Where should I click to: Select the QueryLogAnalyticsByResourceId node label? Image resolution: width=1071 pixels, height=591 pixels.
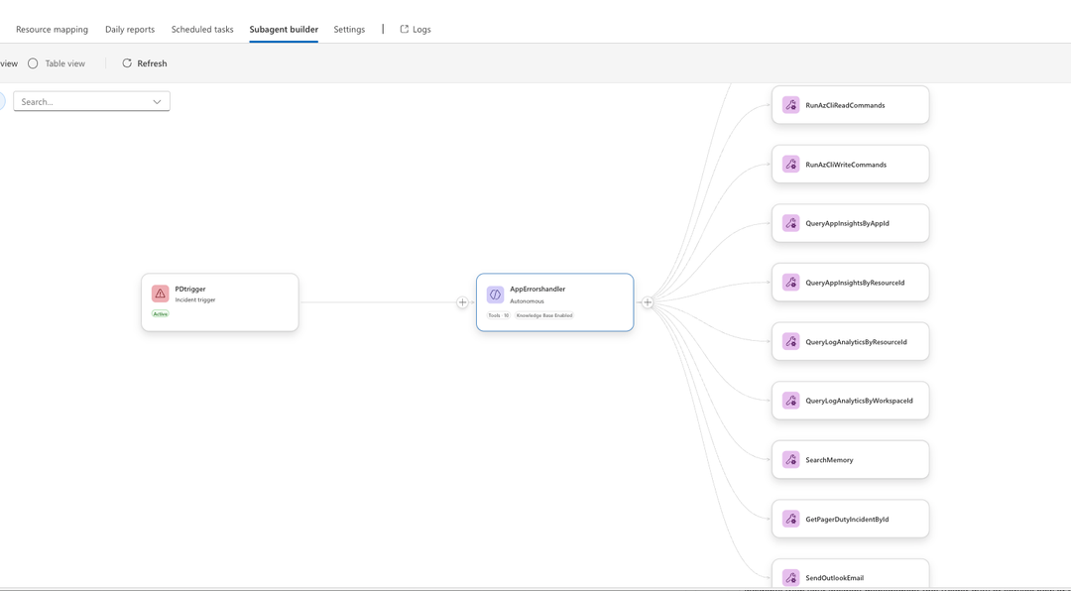click(856, 342)
